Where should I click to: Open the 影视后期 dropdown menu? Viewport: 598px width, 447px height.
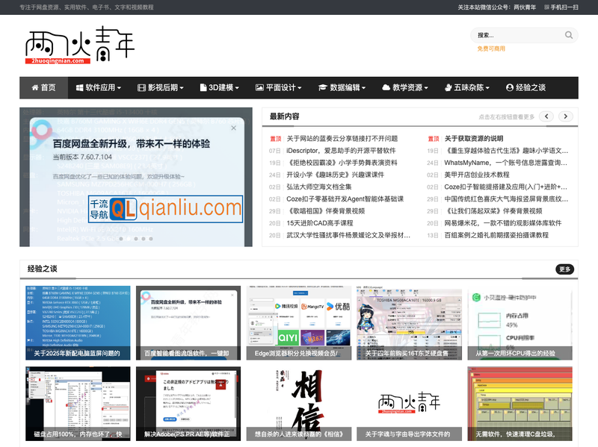click(161, 87)
